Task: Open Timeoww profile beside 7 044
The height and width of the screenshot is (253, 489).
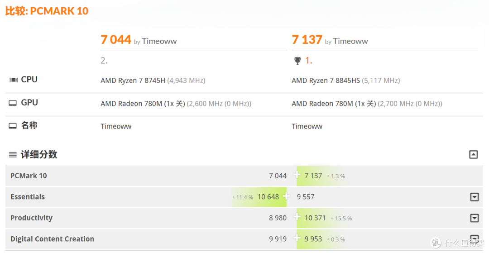Action: point(159,41)
